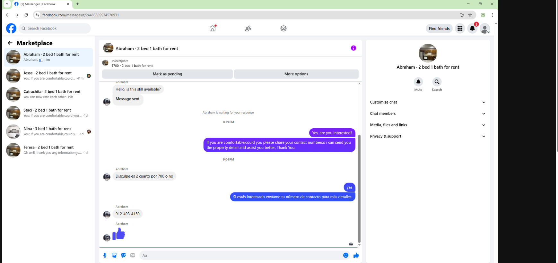Click the address bar URL
This screenshot has width=558, height=263.
(x=81, y=15)
